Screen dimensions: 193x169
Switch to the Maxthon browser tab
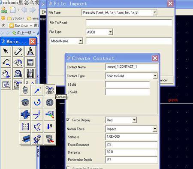pyautogui.click(x=24, y=25)
